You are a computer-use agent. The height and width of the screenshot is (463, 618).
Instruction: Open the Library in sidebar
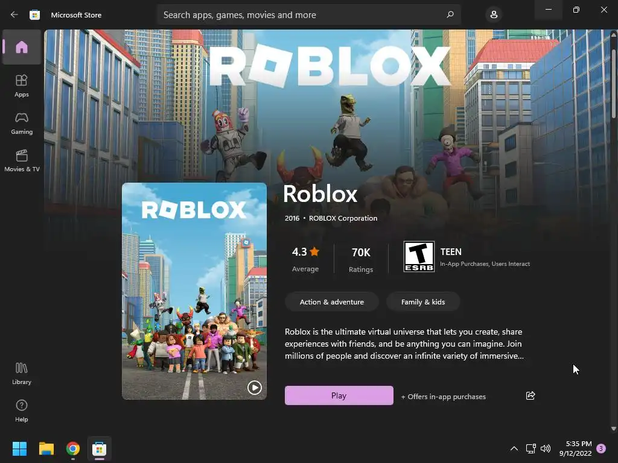pos(22,374)
